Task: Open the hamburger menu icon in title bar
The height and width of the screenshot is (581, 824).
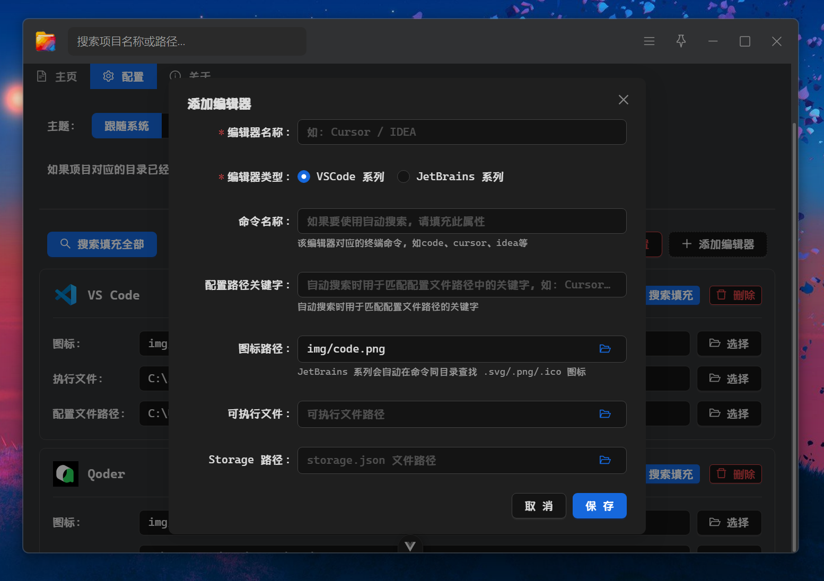Action: point(649,41)
